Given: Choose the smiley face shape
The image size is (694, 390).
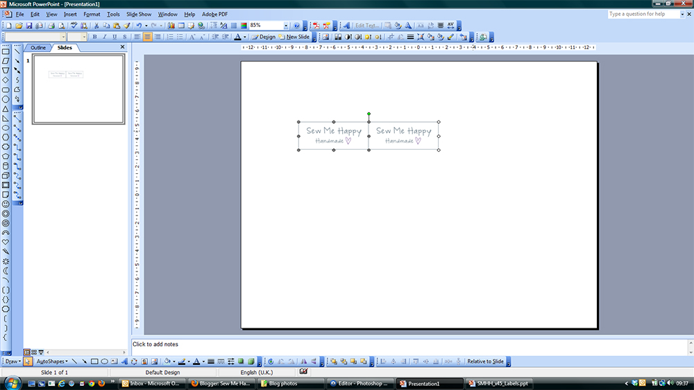Looking at the screenshot, I should [6, 204].
